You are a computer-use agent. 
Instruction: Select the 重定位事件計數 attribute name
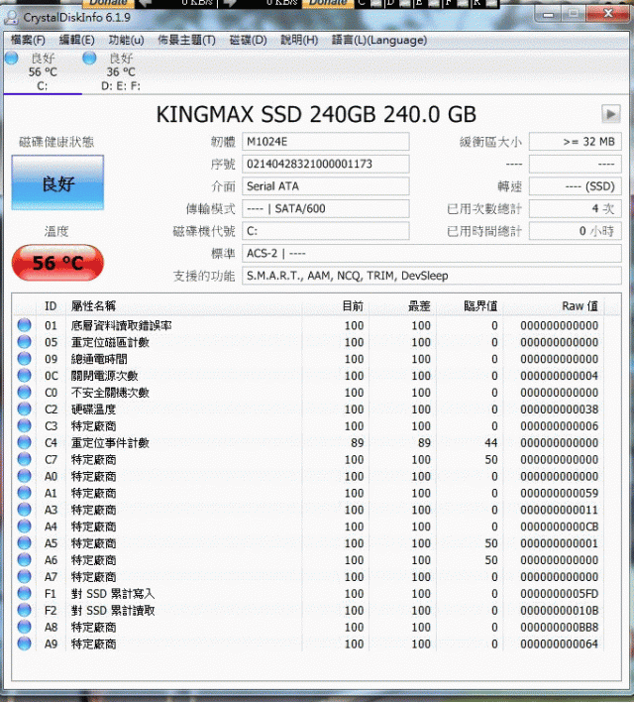tap(110, 443)
